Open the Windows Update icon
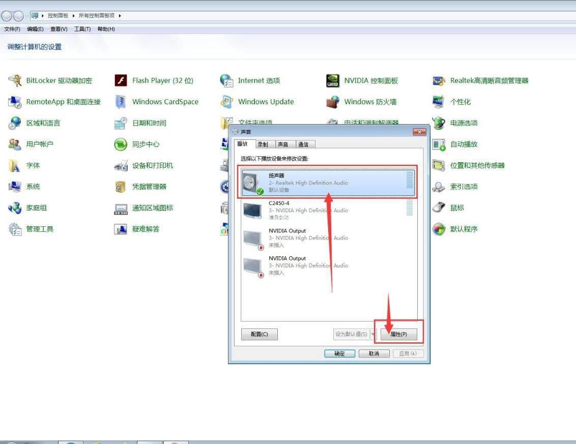The width and height of the screenshot is (576, 444). (x=226, y=102)
